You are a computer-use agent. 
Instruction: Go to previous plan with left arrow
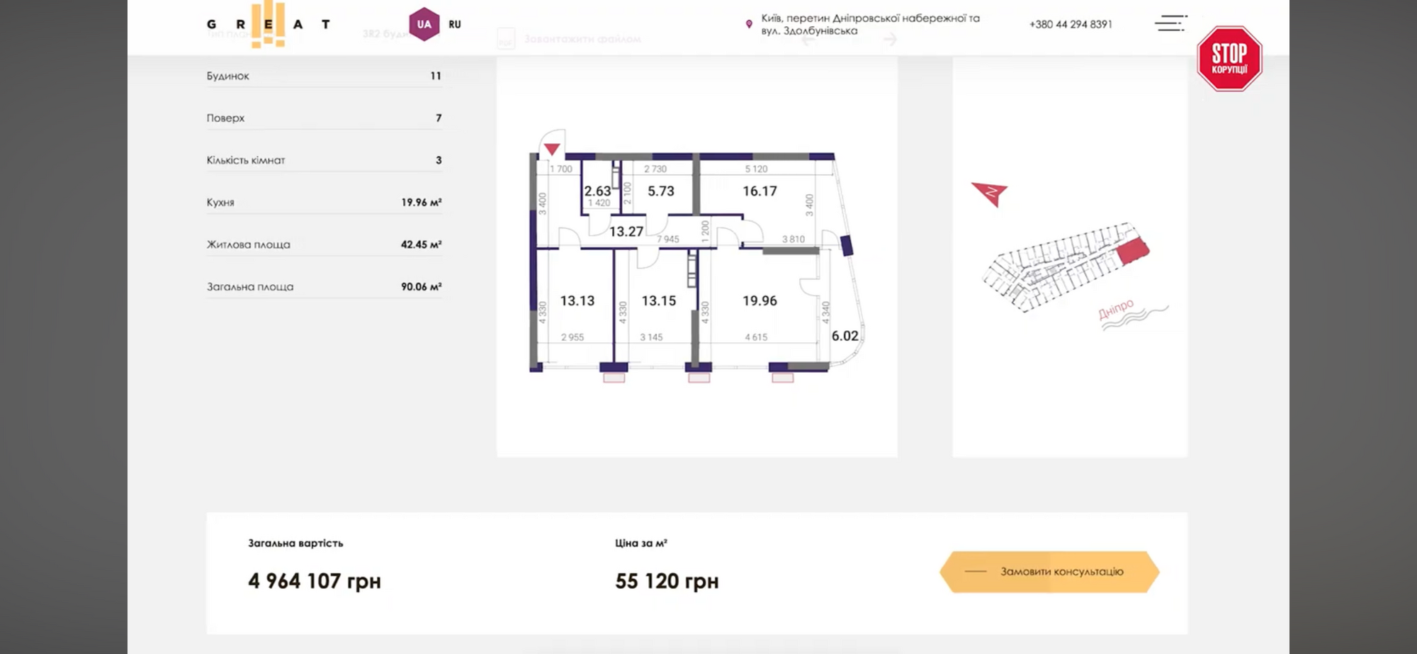coord(808,40)
